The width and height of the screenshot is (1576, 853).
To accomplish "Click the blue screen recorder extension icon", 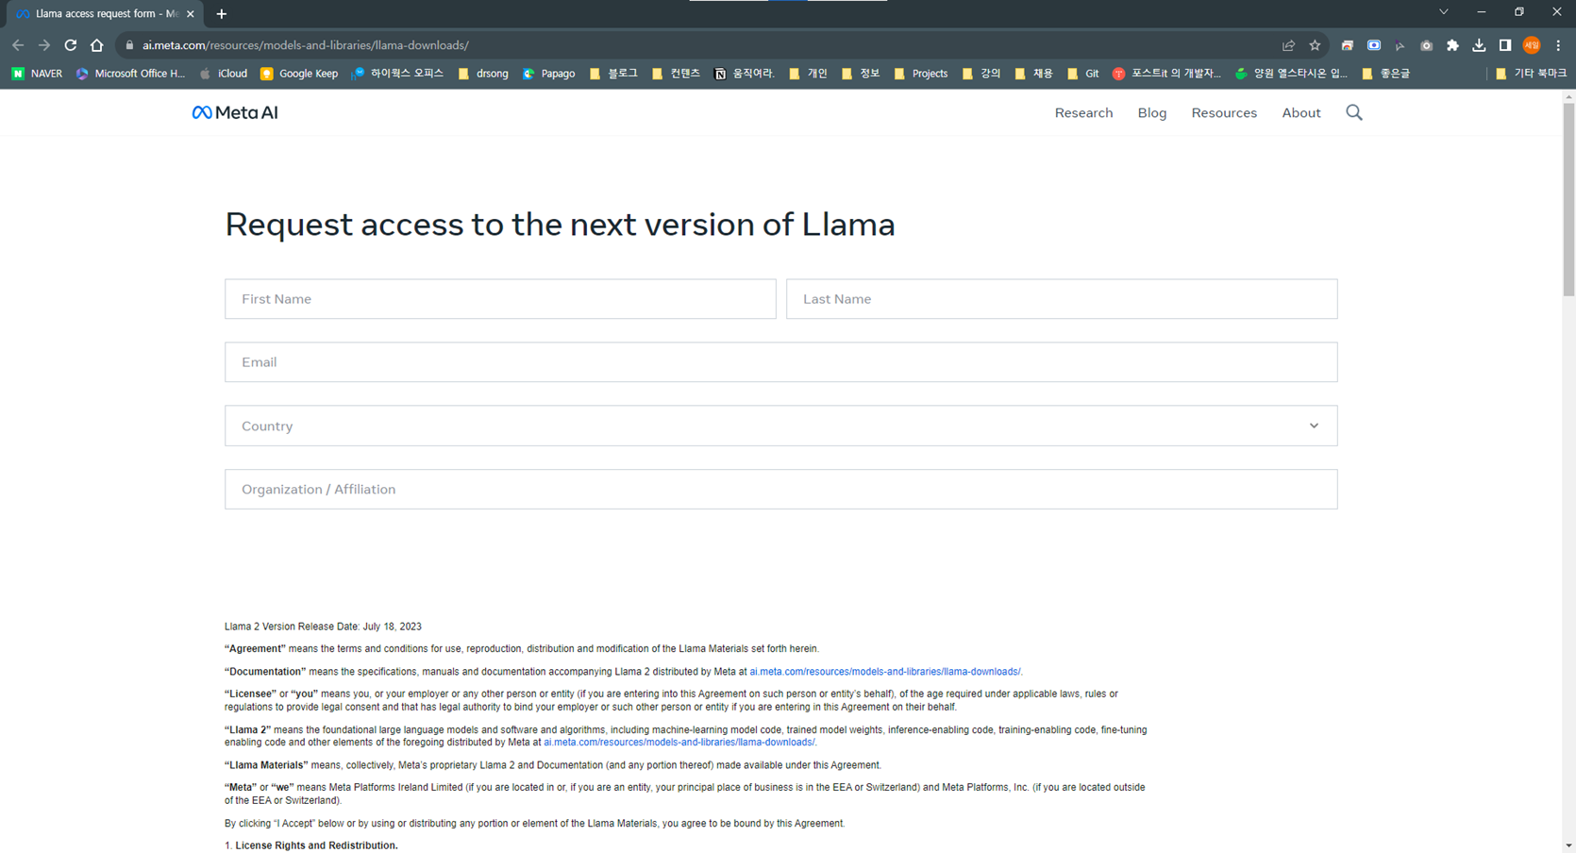I will (x=1374, y=45).
